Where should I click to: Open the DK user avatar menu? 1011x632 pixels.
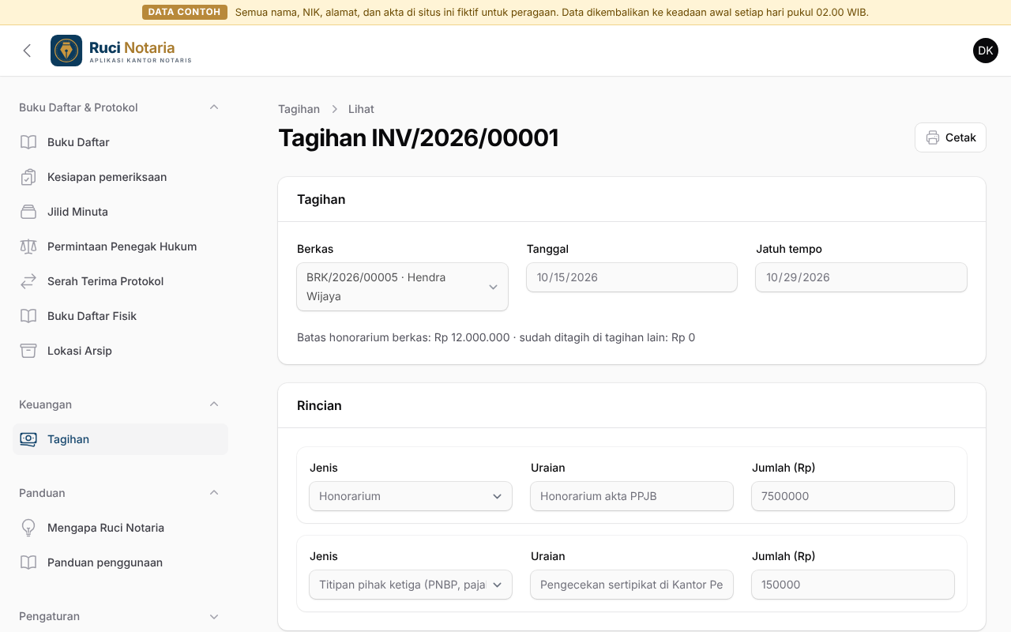tap(986, 51)
